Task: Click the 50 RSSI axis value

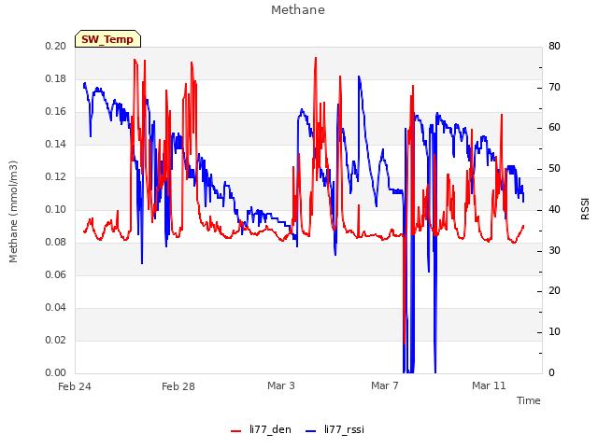Action: (x=554, y=169)
